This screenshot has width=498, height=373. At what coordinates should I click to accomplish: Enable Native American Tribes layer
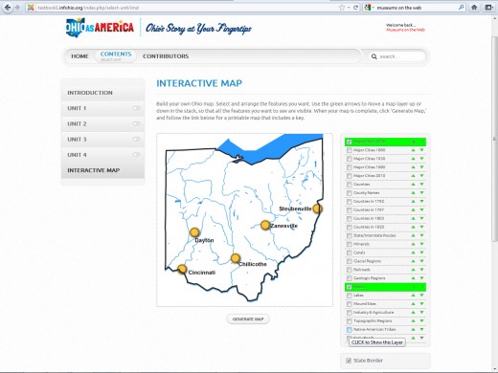350,330
